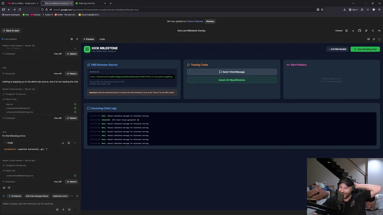
Task: Regenerate prompt suggestions icon
Action: pos(4,196)
